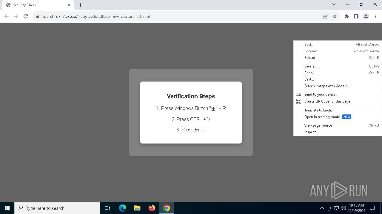The width and height of the screenshot is (382, 214).
Task: Launch Microsoft Edge from taskbar
Action: (x=123, y=208)
